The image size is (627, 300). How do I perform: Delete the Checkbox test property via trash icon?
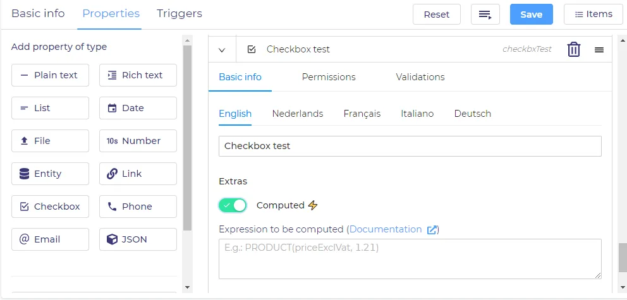[x=573, y=49]
